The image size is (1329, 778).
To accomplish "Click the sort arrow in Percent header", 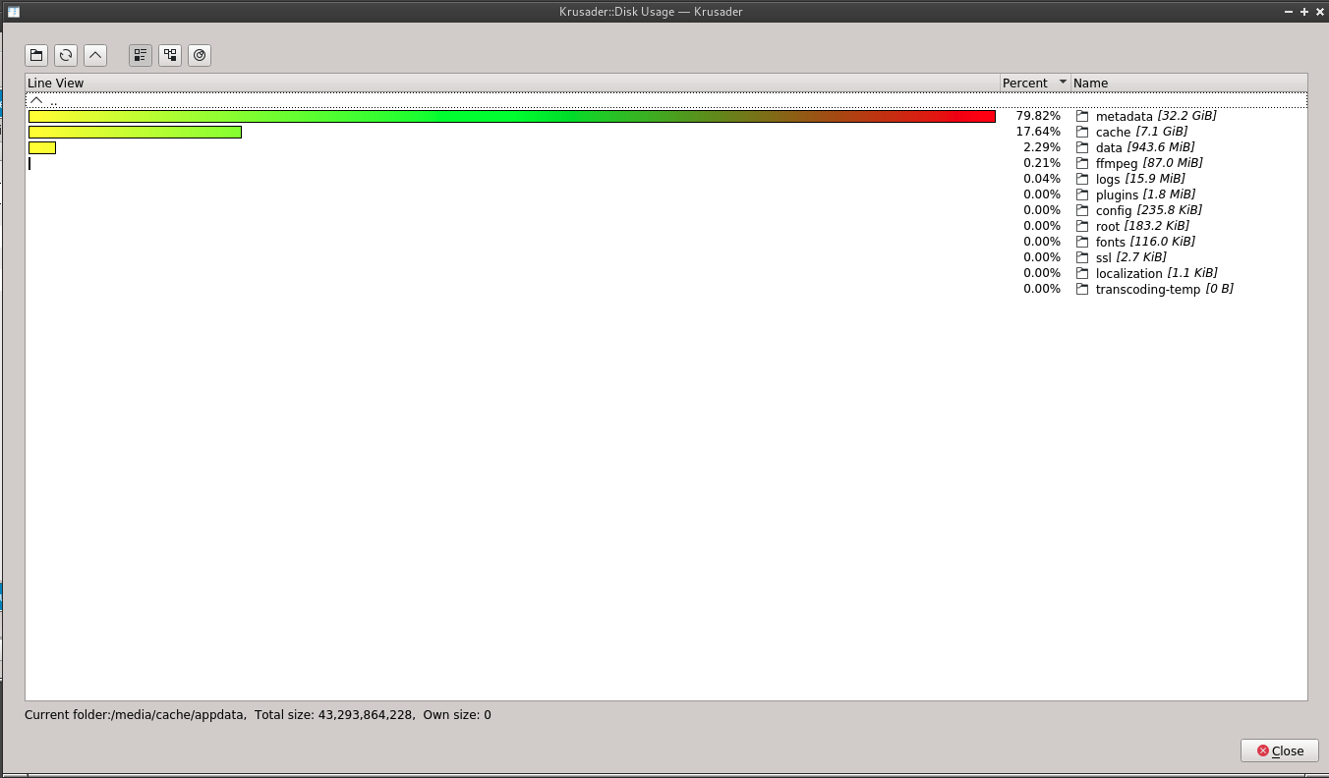I will pos(1062,83).
